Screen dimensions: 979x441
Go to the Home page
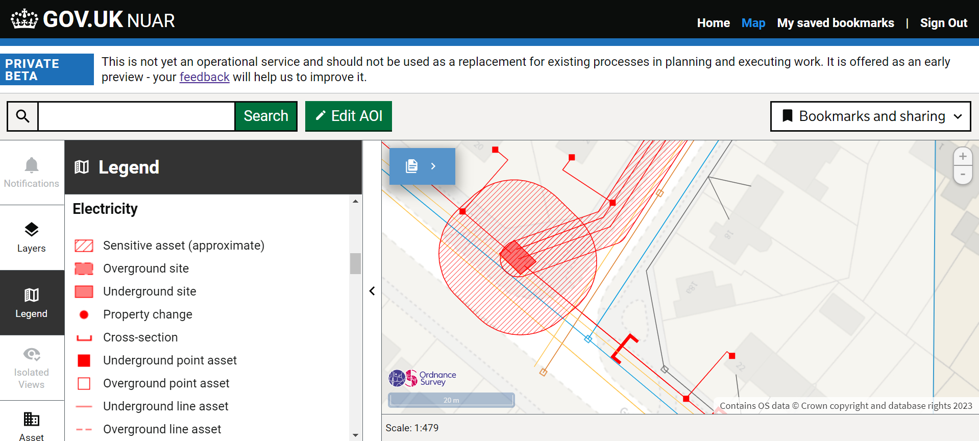point(713,23)
